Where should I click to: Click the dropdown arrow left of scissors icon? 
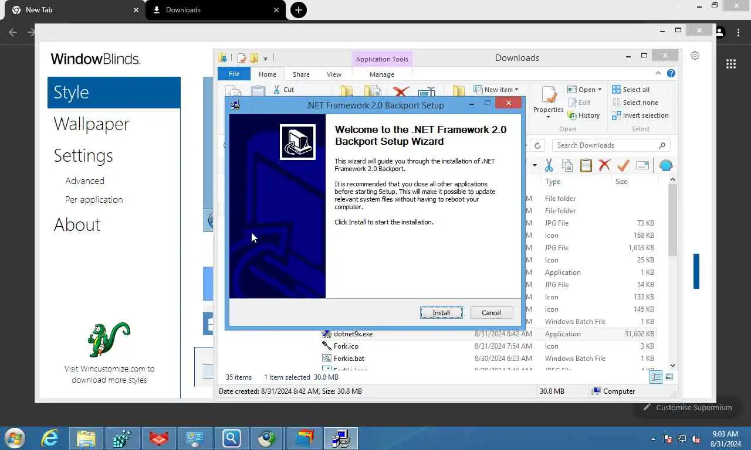pyautogui.click(x=535, y=165)
